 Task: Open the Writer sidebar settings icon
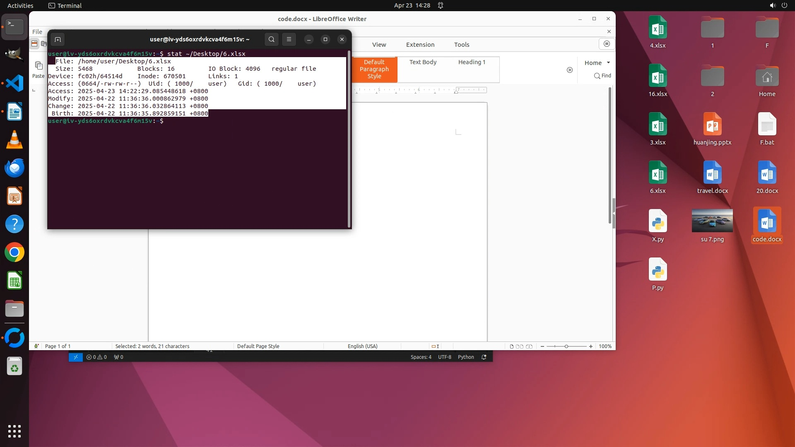coord(607,44)
